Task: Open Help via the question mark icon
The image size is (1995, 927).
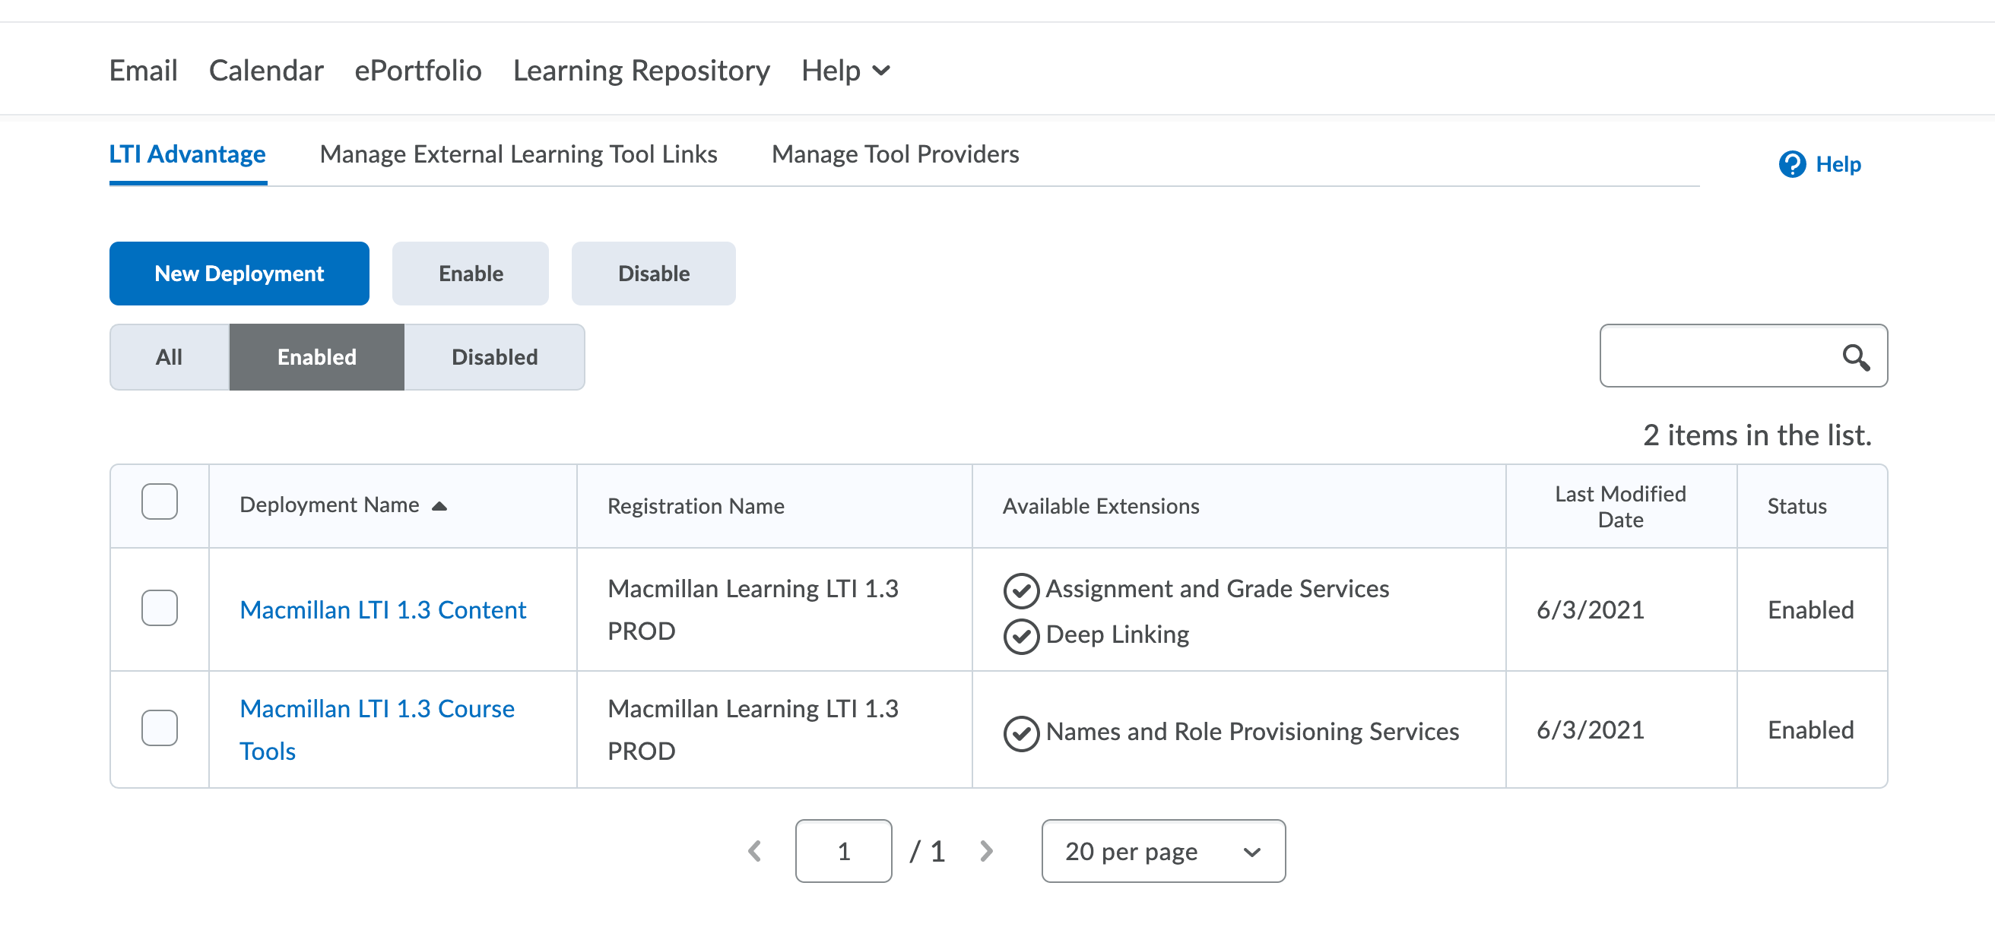Action: (x=1794, y=164)
